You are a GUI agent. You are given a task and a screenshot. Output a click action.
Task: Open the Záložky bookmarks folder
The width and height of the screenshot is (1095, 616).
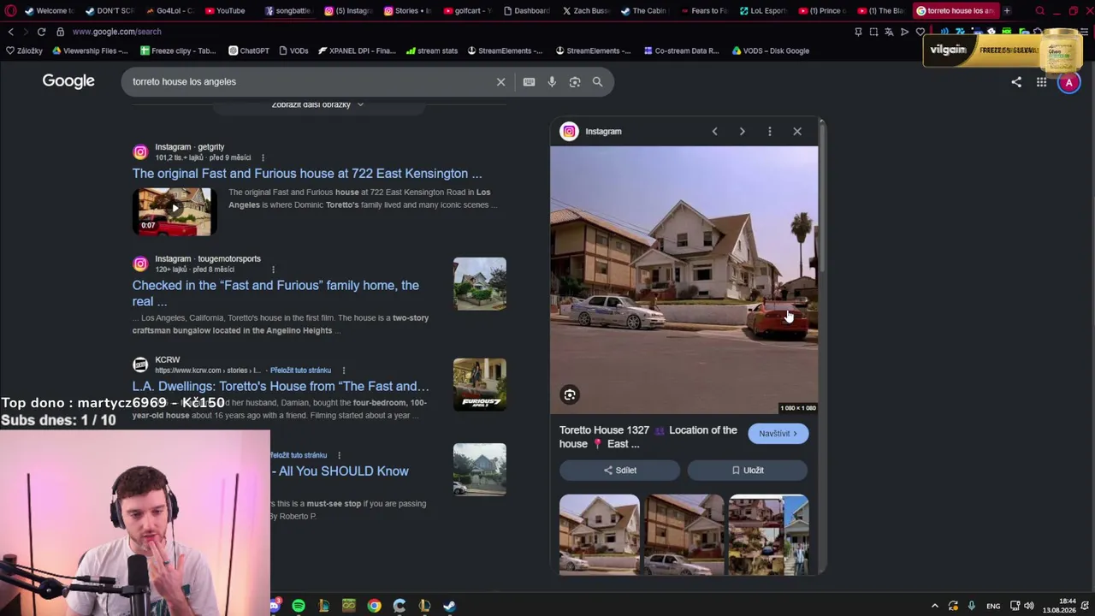[x=24, y=50]
